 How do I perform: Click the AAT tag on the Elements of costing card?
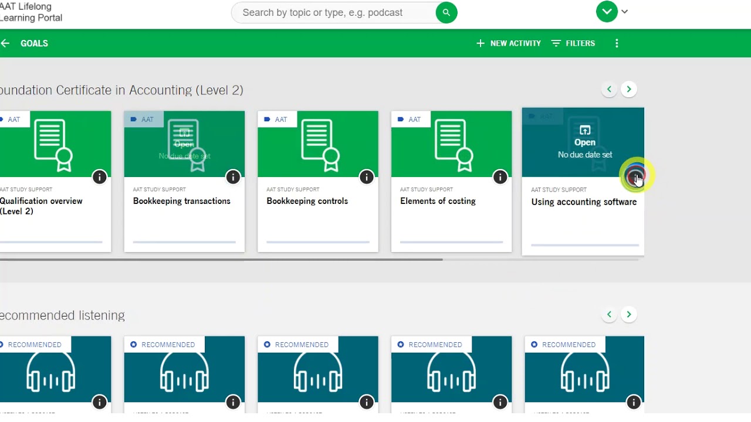pyautogui.click(x=410, y=120)
